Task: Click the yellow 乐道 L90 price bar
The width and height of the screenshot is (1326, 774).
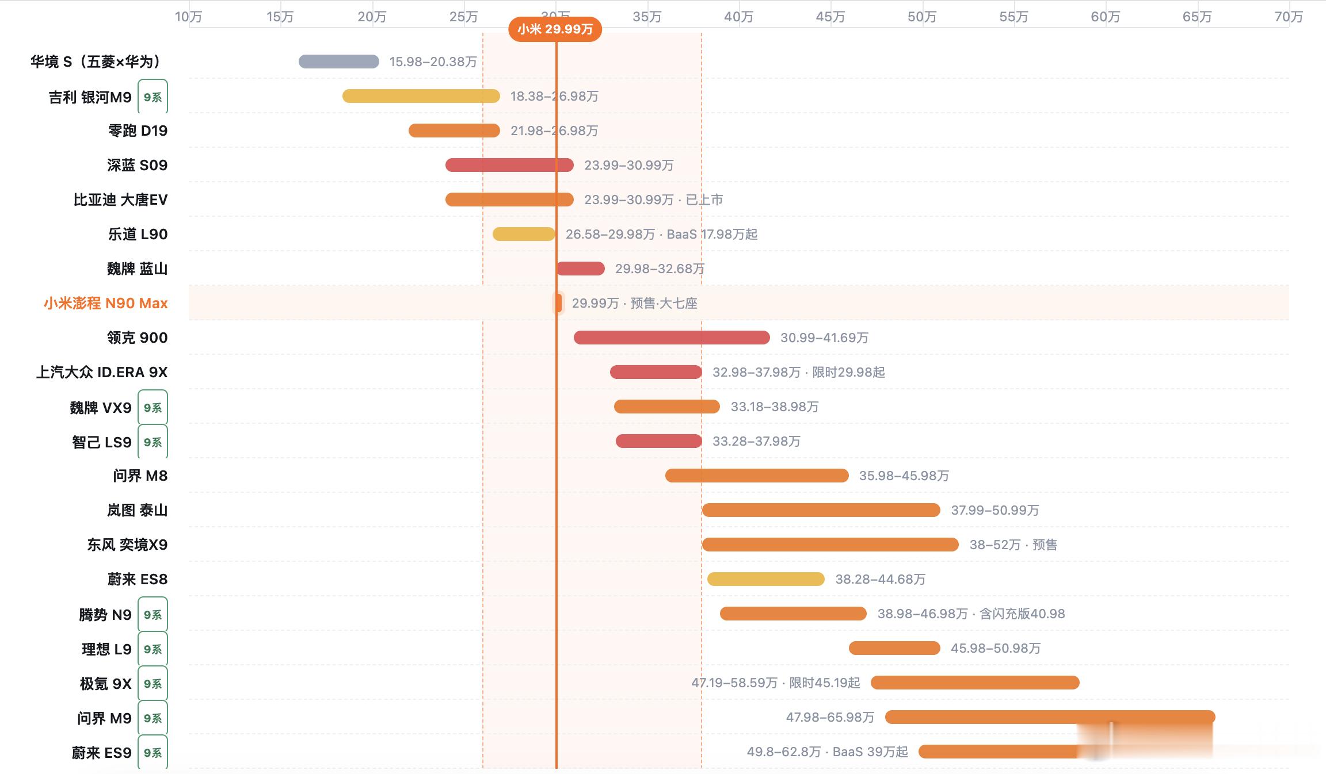Action: pyautogui.click(x=524, y=234)
